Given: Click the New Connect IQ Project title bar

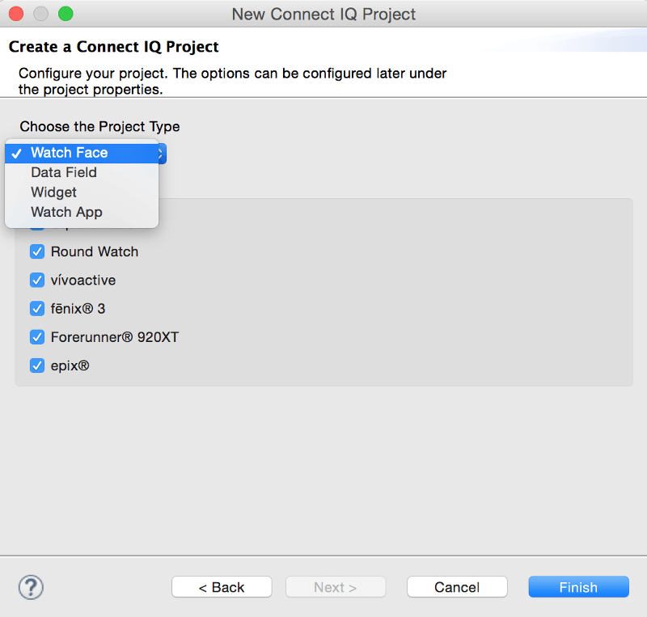Looking at the screenshot, I should (x=323, y=14).
